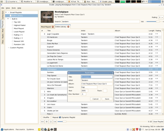Image resolution: width=164 pixels, height=131 pixels.
Task: Click the scroll up arrow of the track list
Action: coord(163,30)
